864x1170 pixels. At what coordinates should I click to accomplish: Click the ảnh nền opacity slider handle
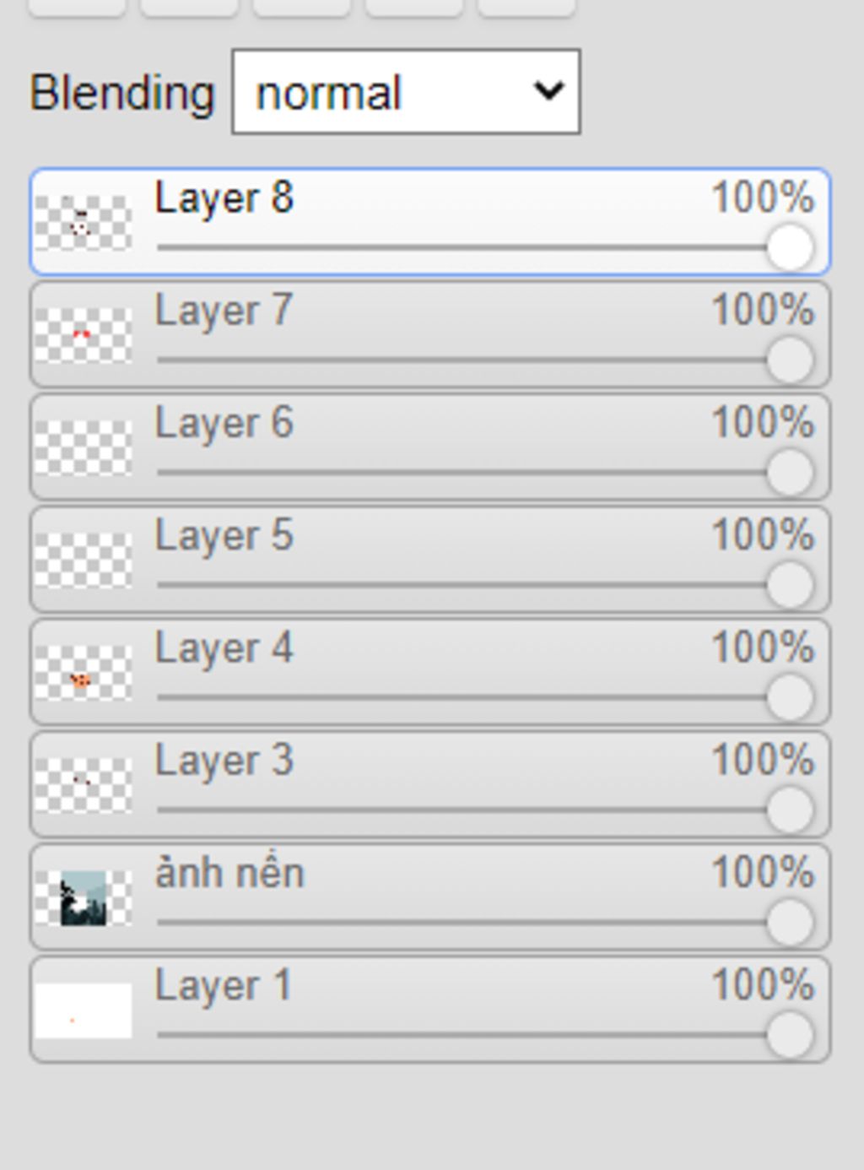click(x=790, y=923)
